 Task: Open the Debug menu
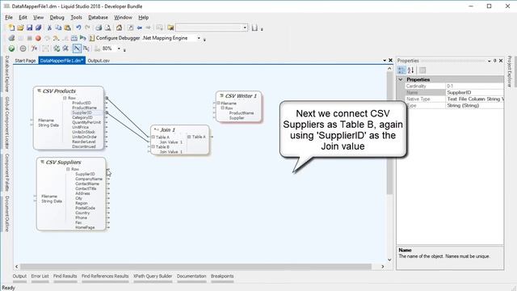[x=57, y=18]
